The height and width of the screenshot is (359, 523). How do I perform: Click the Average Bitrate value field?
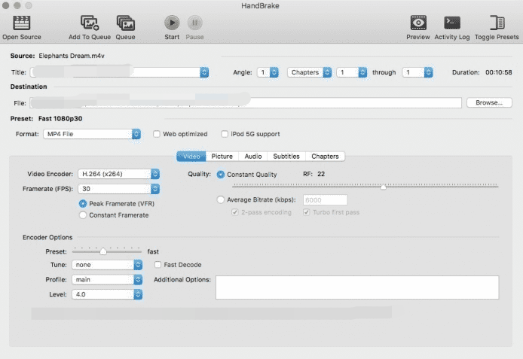tap(326, 199)
